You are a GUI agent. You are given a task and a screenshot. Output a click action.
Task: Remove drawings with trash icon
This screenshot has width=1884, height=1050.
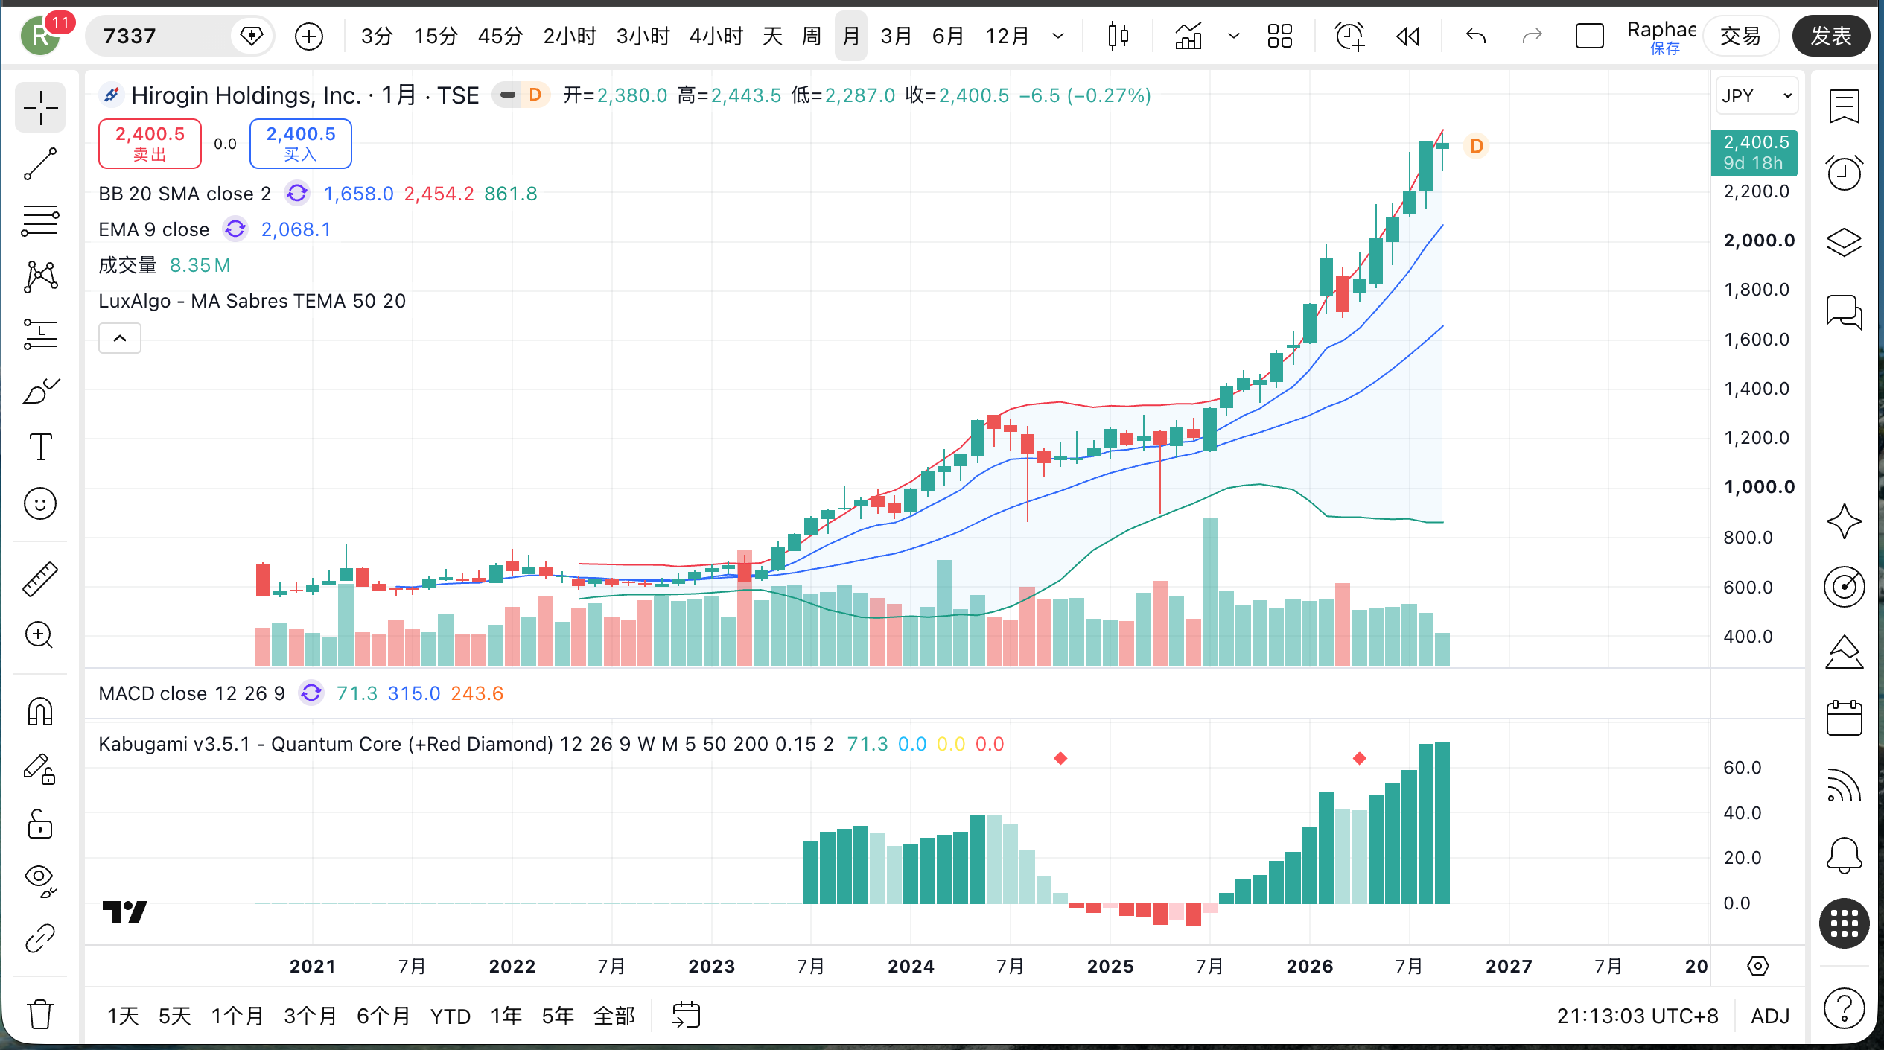(x=40, y=1014)
